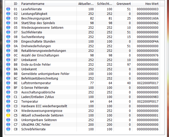The height and width of the screenshot is (137, 169).
Task: Click Grenzwert 40 in Luftstromtemperatur row
Action: pos(129,83)
